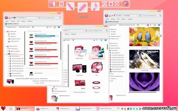Open Локальный диск (C:) with green heart
Viewport: 178px width, 111px height.
coord(31,36)
